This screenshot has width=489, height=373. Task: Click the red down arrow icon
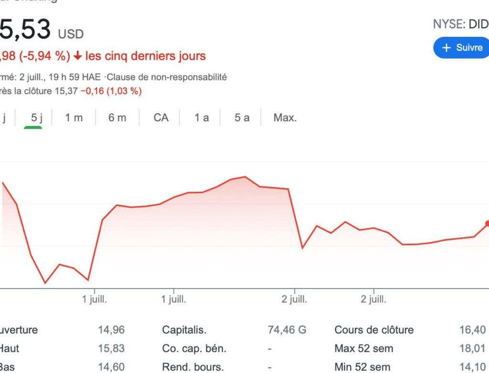[x=78, y=56]
